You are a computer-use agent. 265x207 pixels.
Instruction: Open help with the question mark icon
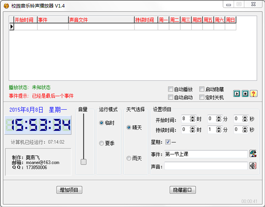pyautogui.click(x=254, y=93)
